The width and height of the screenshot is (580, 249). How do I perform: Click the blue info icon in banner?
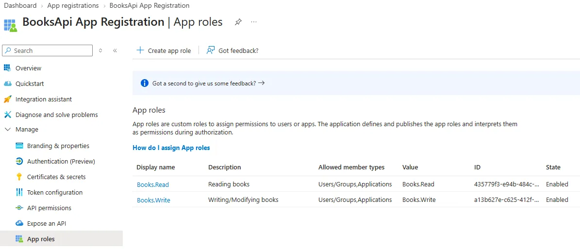(x=145, y=83)
